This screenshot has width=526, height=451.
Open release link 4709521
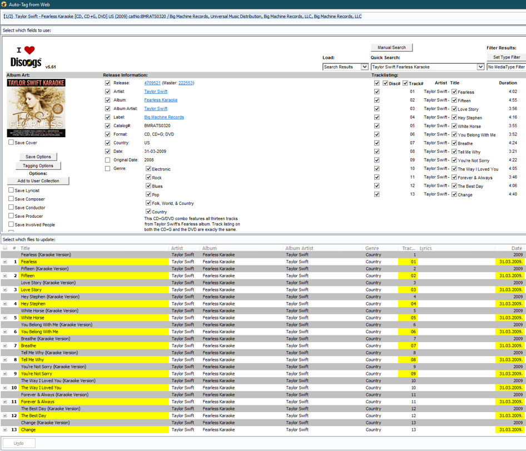tap(152, 83)
